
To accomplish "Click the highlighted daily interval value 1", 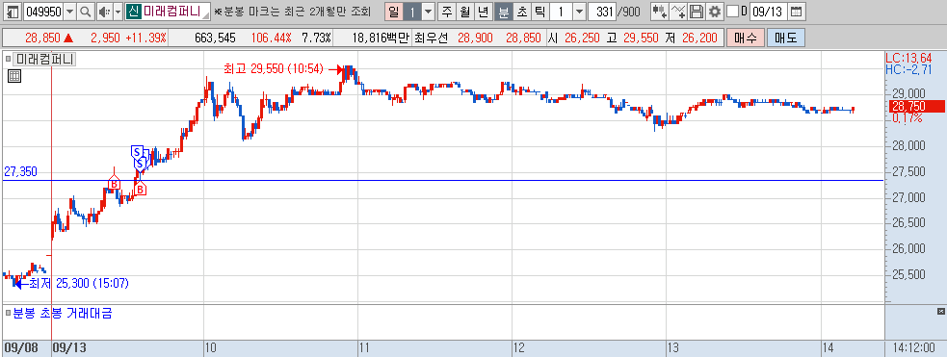I will coord(411,12).
